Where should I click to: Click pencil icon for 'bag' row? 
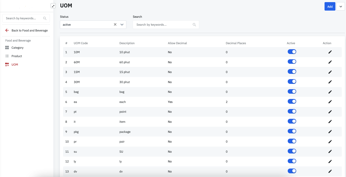pyautogui.click(x=330, y=92)
